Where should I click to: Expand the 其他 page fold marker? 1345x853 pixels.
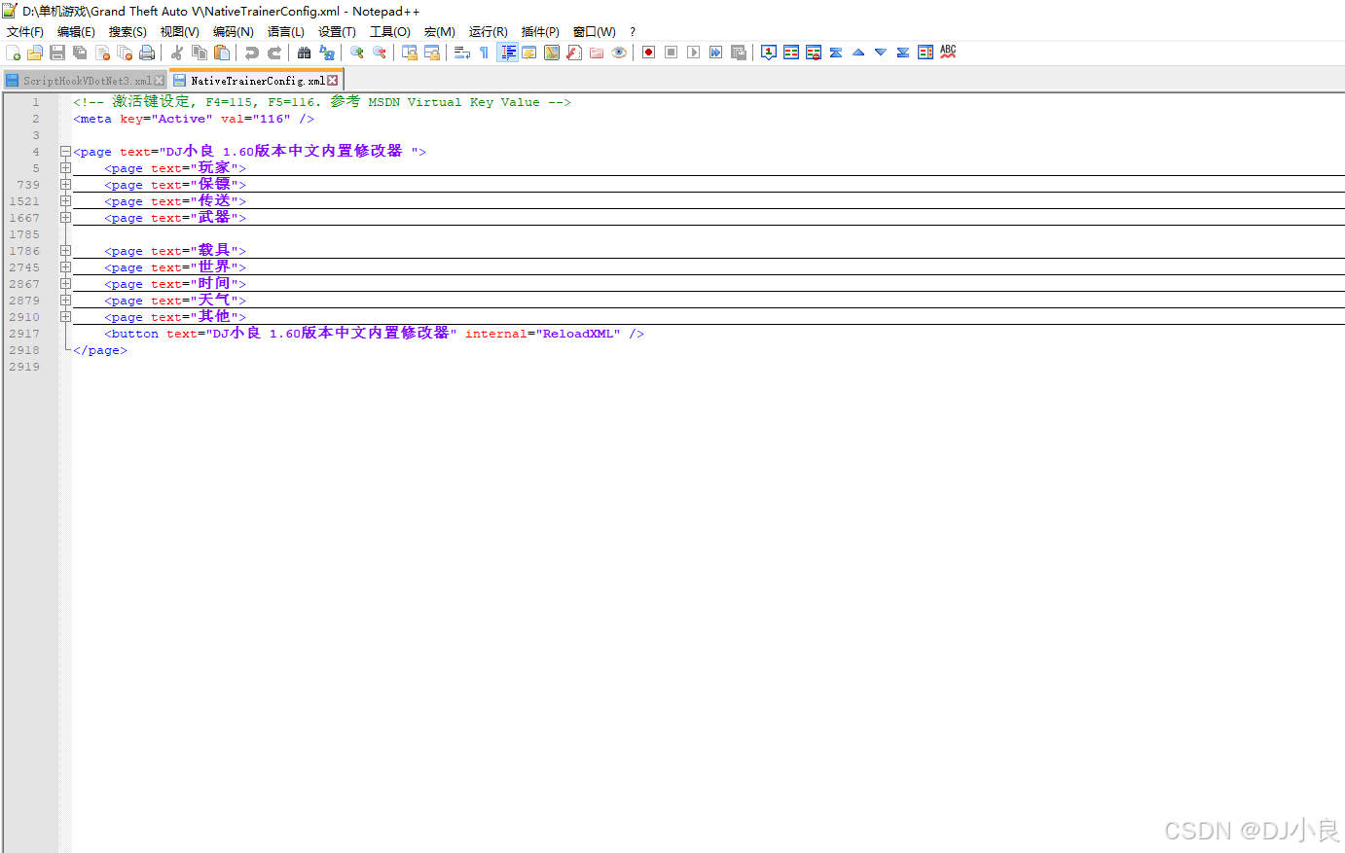click(x=65, y=317)
